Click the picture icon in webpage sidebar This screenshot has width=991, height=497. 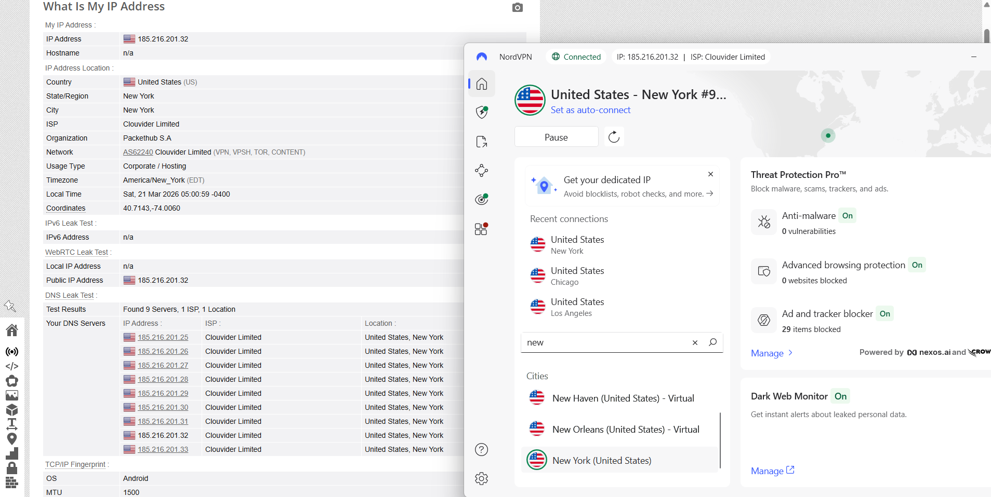11,395
